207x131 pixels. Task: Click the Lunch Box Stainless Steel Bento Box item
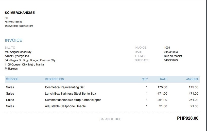(x=71, y=94)
